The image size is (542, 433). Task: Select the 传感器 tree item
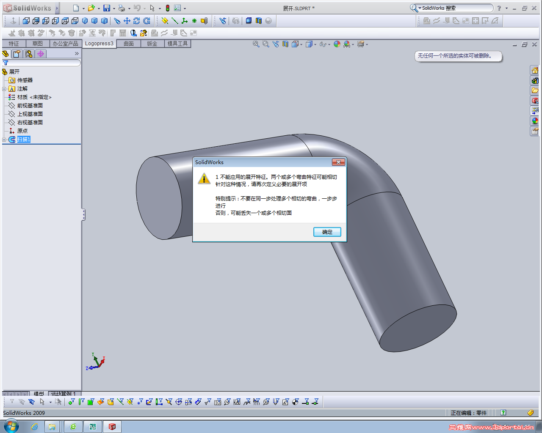click(x=25, y=80)
